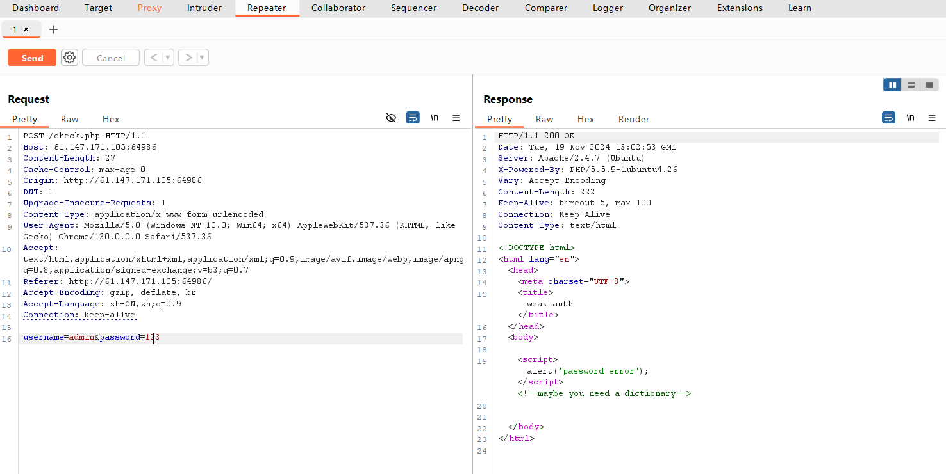Switch to the Proxy tab
946x474 pixels.
click(x=149, y=8)
